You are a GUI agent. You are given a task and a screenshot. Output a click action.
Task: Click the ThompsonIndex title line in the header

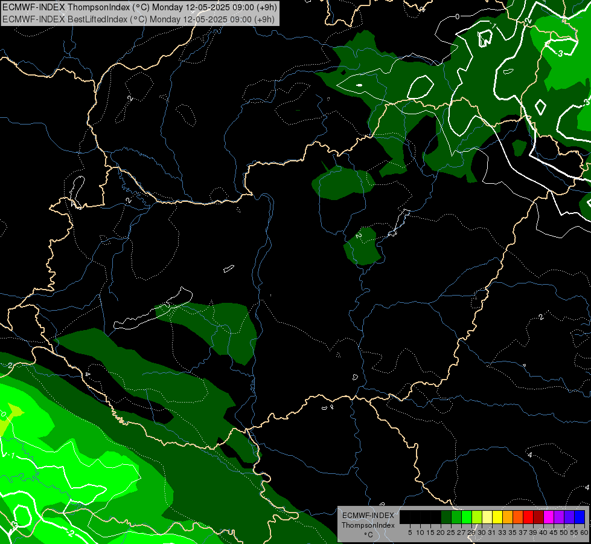point(140,7)
